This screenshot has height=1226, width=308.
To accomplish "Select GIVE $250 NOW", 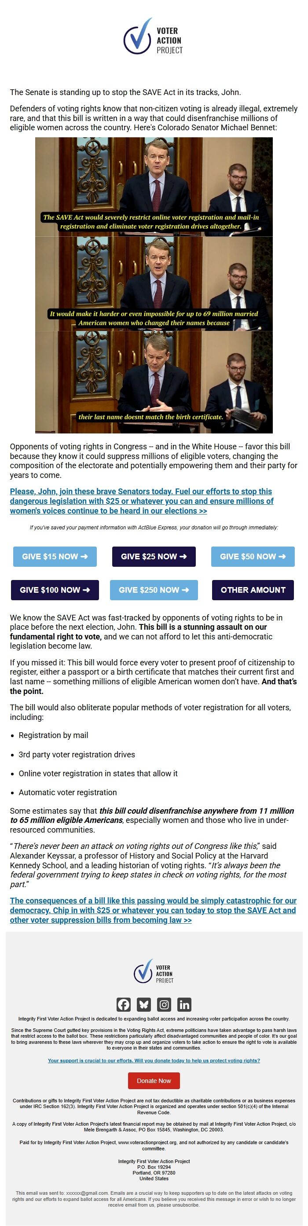I will pos(154,590).
